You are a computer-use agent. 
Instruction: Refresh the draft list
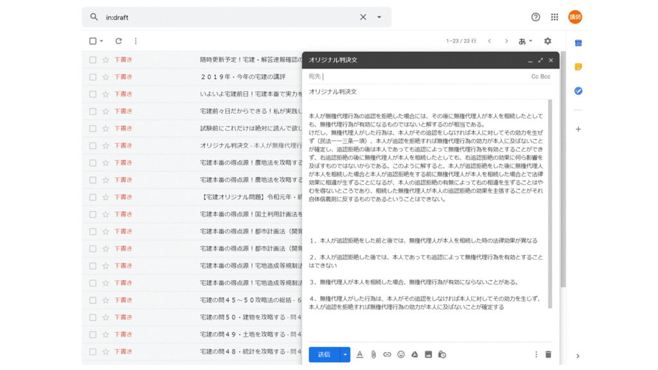pyautogui.click(x=119, y=41)
